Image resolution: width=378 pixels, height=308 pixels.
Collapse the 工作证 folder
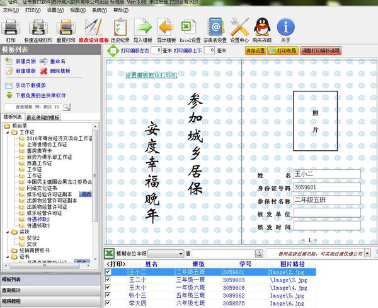point(8,133)
